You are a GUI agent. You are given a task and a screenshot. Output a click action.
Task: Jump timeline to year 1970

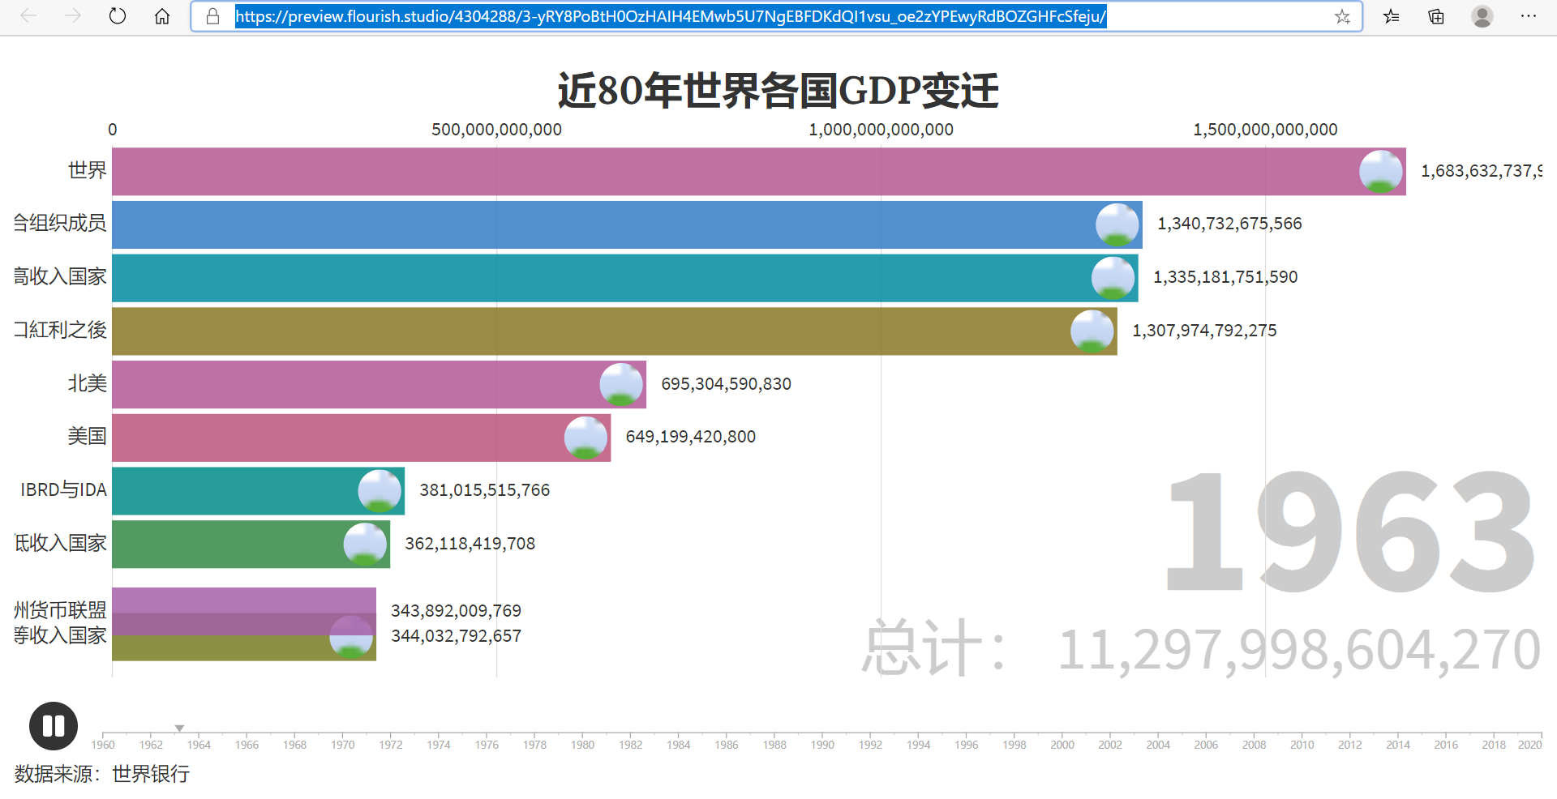(x=343, y=745)
